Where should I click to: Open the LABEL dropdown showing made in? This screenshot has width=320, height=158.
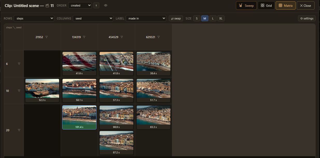tap(146, 18)
